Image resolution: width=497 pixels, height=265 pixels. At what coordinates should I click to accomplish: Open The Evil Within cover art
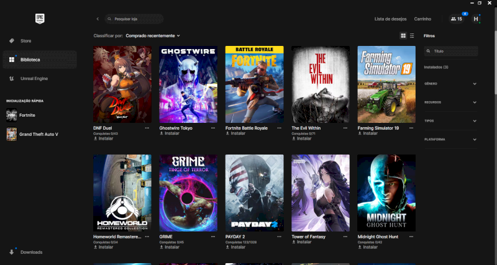tap(321, 84)
